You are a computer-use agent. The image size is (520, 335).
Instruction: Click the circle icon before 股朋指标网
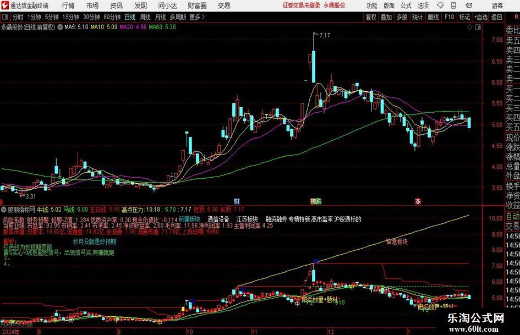(x=4, y=210)
